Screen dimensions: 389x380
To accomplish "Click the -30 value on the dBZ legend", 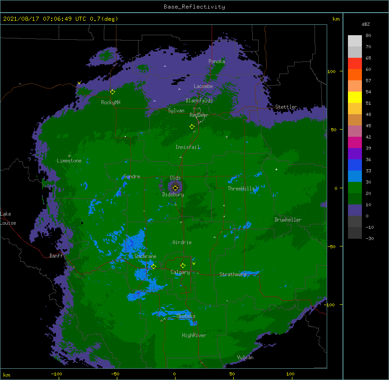I will 370,239.
